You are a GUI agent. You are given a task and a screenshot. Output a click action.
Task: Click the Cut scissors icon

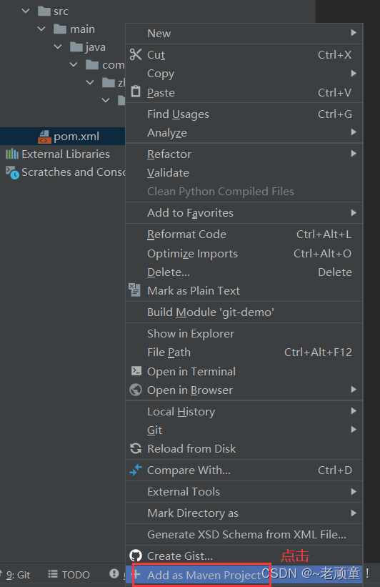click(136, 54)
